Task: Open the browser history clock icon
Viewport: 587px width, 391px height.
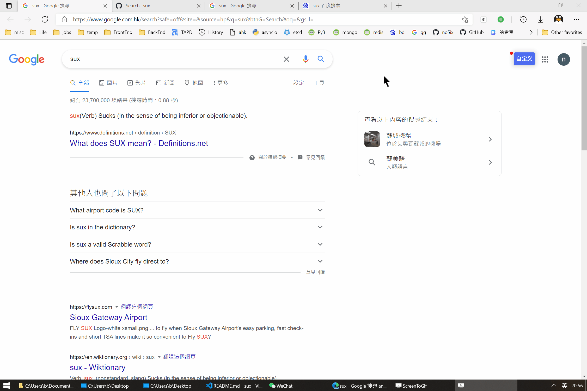Action: (x=523, y=19)
